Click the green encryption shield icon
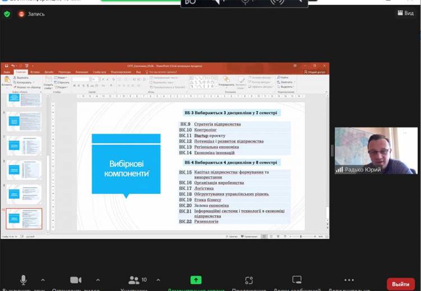 7,13
